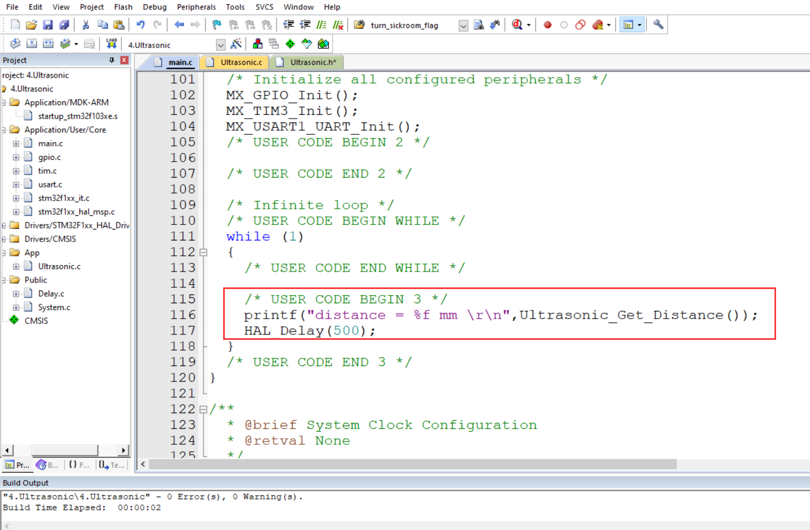This screenshot has height=530, width=810.
Task: Expand gpio.c node in the project tree
Action: pyautogui.click(x=16, y=157)
